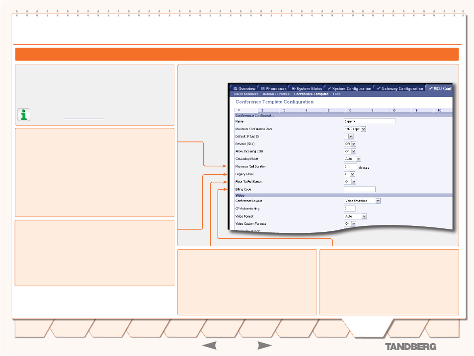The width and height of the screenshot is (474, 356).
Task: Select conference template tab 5
Action: [x=335, y=110]
